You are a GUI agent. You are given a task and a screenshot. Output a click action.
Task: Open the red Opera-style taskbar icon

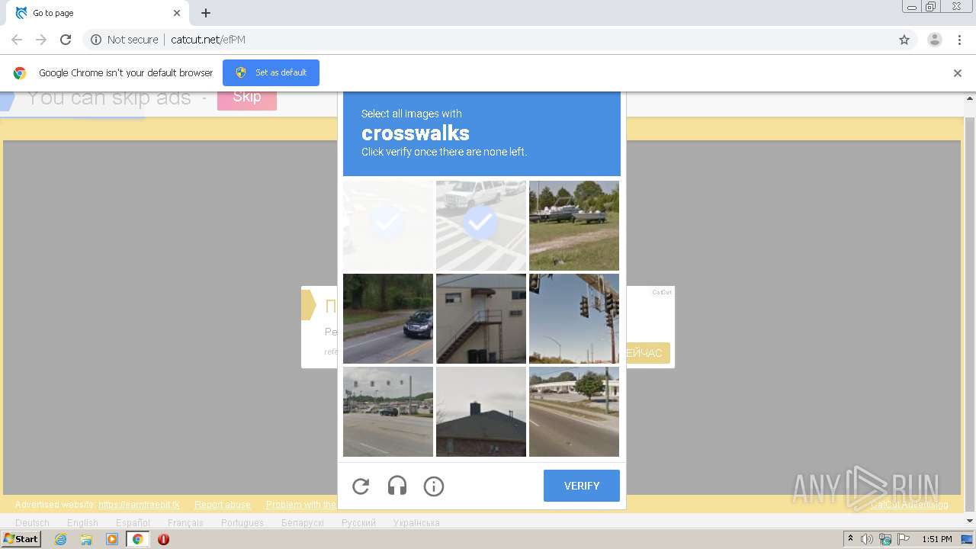pyautogui.click(x=163, y=539)
